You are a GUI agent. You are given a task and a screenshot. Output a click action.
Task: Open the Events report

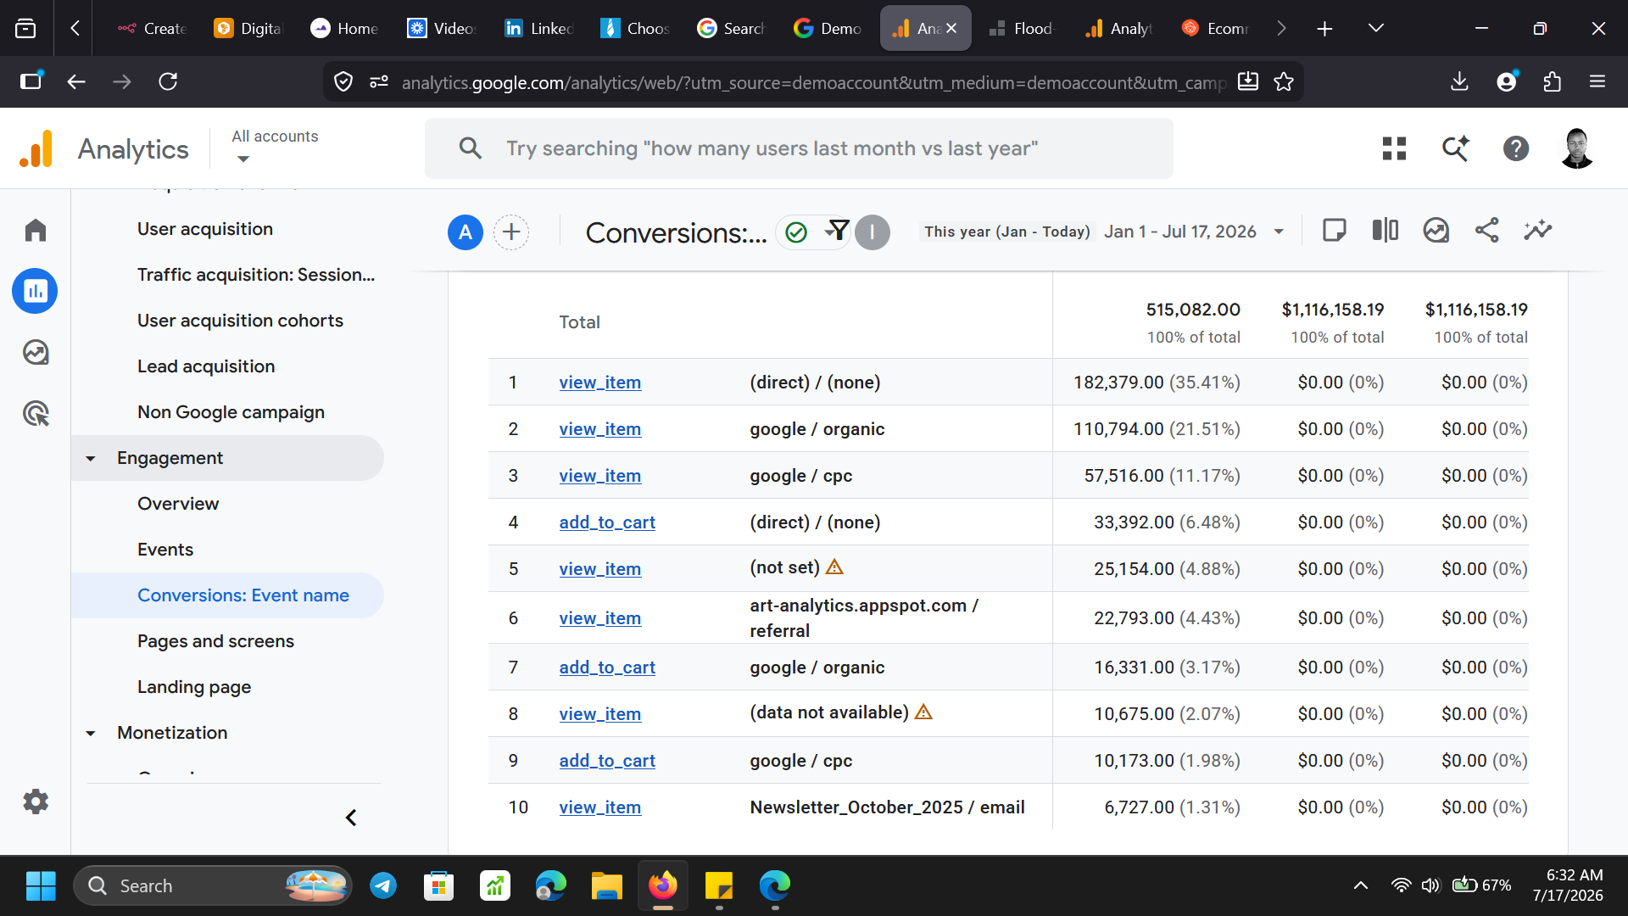(x=165, y=550)
